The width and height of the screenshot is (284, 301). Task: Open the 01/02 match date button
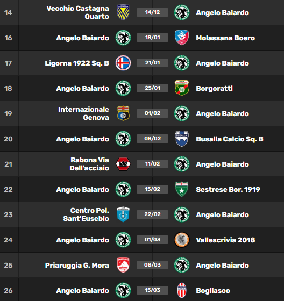point(152,113)
